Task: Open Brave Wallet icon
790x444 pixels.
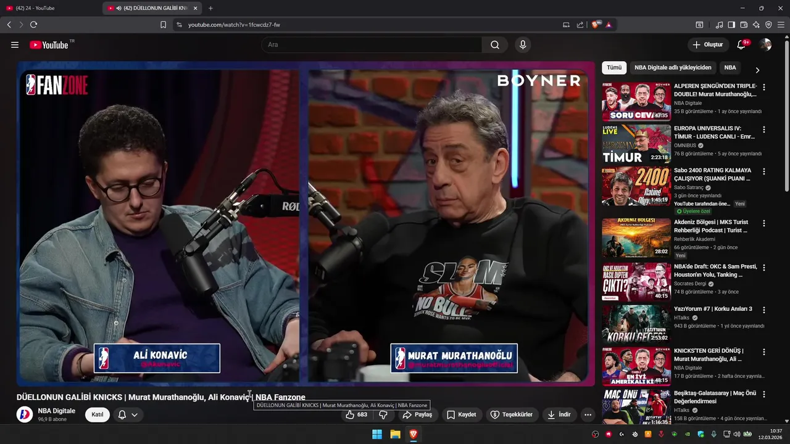Action: [x=744, y=25]
